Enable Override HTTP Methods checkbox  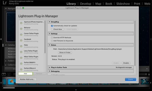click(x=52, y=38)
